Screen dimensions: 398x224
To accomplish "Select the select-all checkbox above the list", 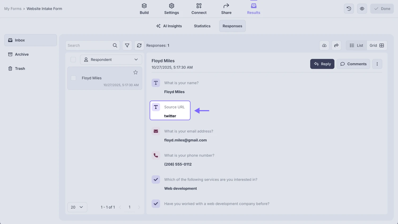I will click(73, 59).
